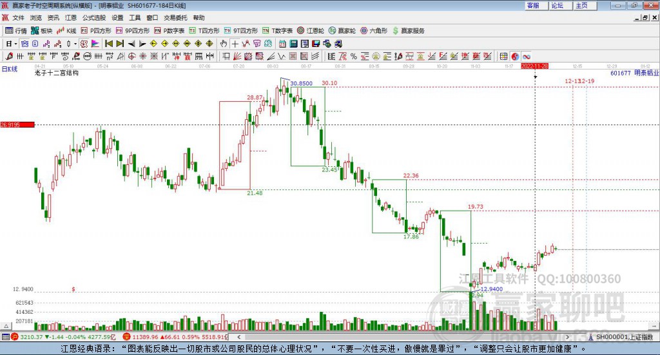Click the calendar date icon
This screenshot has width=660, height=355.
(x=282, y=44)
